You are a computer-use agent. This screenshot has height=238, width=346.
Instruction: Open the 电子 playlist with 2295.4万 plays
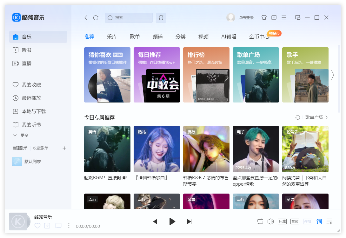pos(256,149)
